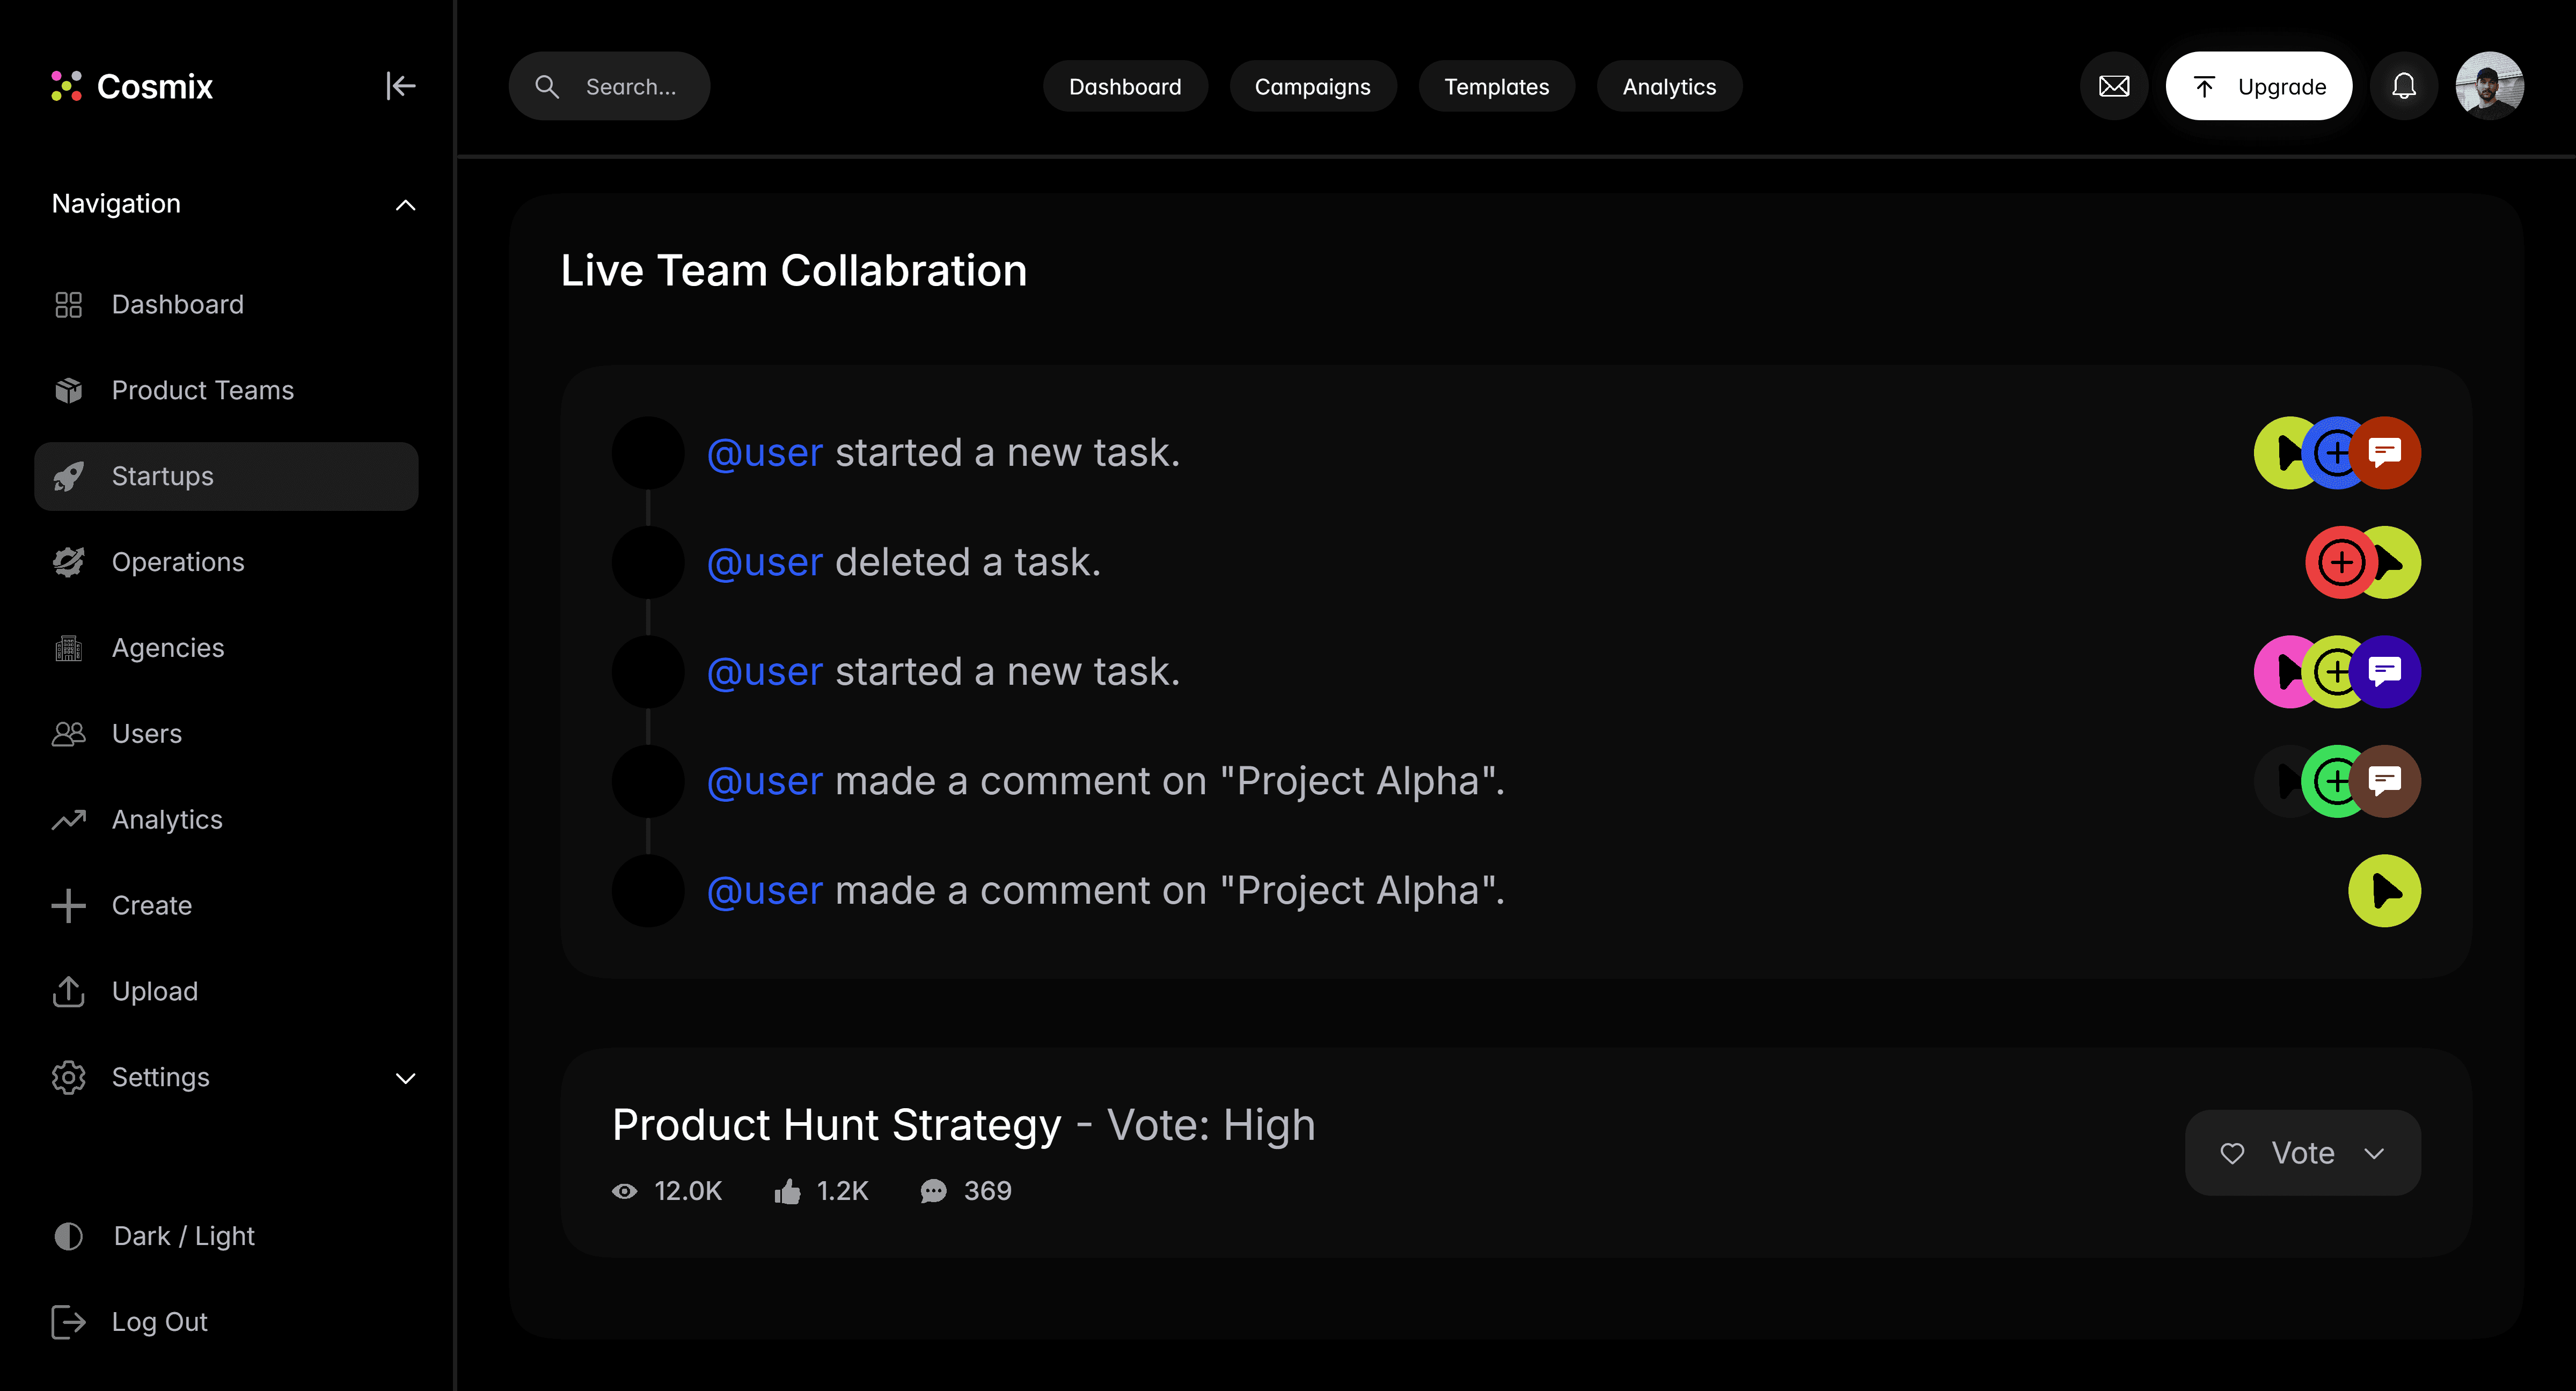Open the mail envelope icon

click(x=2113, y=86)
